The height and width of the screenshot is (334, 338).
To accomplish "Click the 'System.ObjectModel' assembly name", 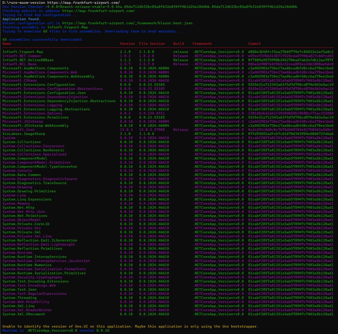I will coord(22,220).
